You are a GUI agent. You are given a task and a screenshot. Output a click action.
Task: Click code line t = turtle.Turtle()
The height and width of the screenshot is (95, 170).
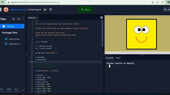(44, 46)
